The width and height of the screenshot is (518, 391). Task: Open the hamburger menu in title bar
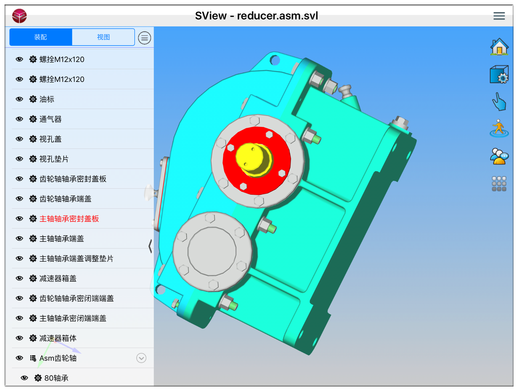[499, 16]
